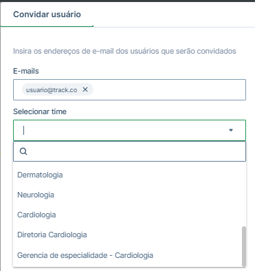This screenshot has width=255, height=271.
Task: Click the Selecionar time combo box field
Action: pos(129,130)
